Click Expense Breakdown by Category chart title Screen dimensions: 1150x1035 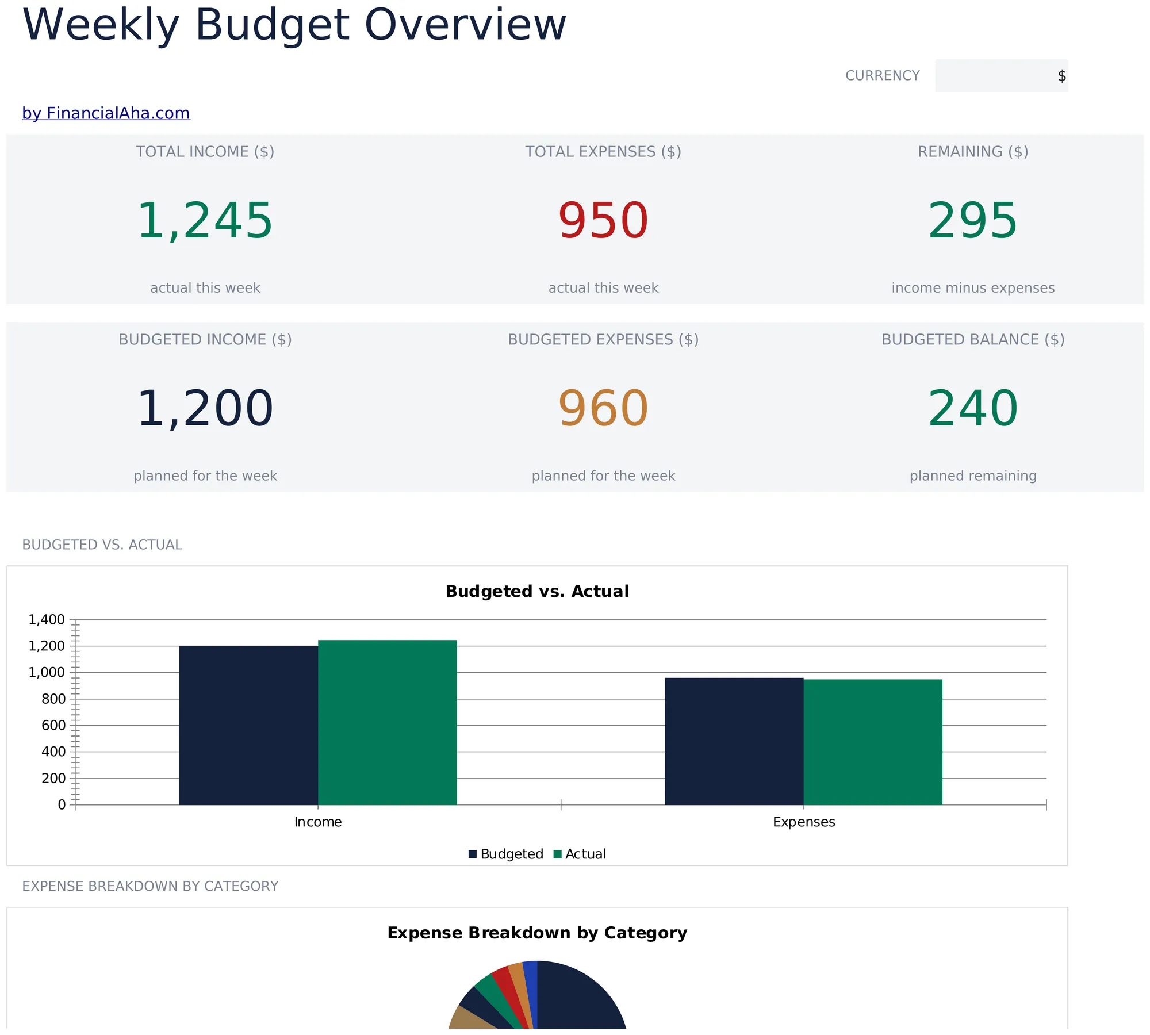pos(537,933)
